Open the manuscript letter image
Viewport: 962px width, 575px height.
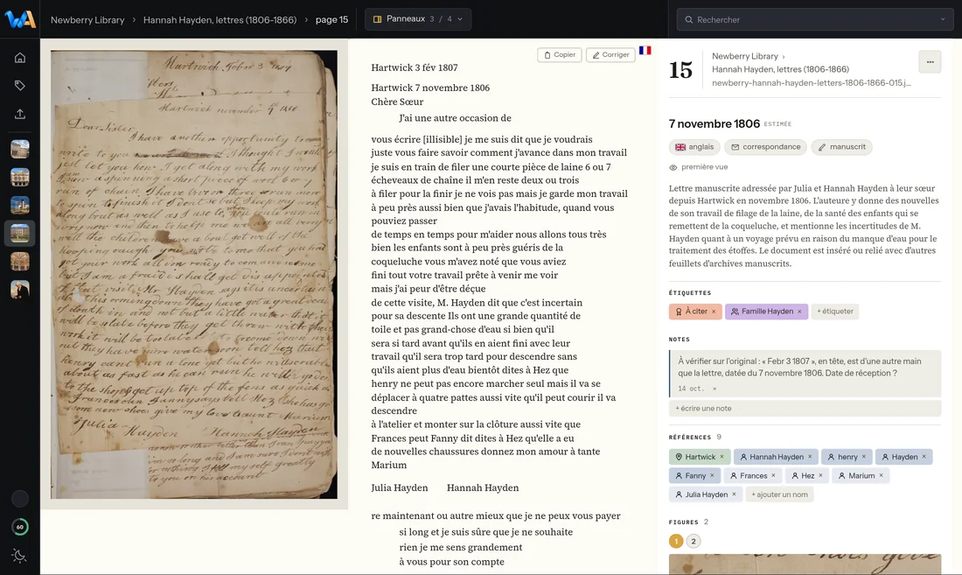pyautogui.click(x=194, y=274)
